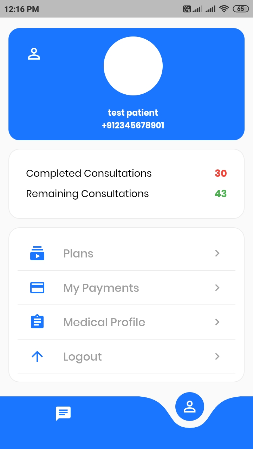Tap the Wi-Fi status icon
Viewport: 253px width, 449px height.
[224, 9]
